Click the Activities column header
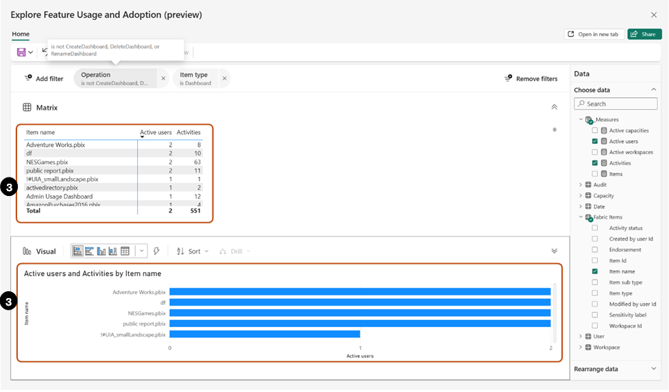Viewport: 669px width, 392px height. [188, 132]
